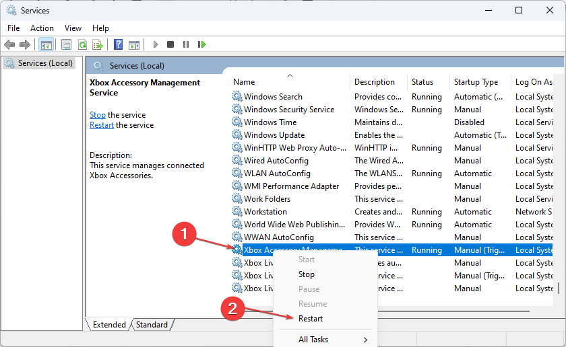The image size is (566, 347).
Task: Select the WLAN AutoConfig service name
Action: pos(277,173)
